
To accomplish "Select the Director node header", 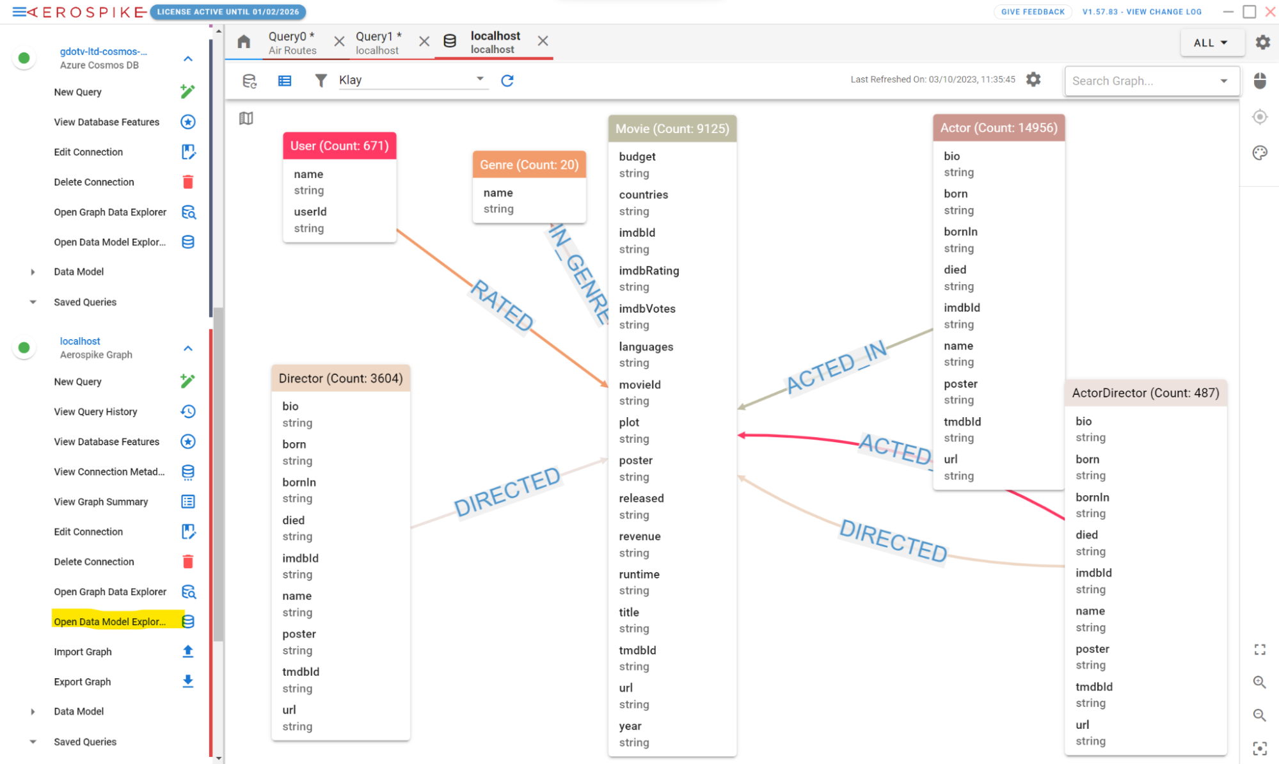I will 341,378.
